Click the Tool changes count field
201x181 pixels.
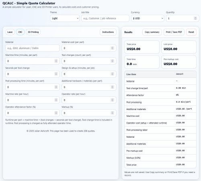(89, 61)
